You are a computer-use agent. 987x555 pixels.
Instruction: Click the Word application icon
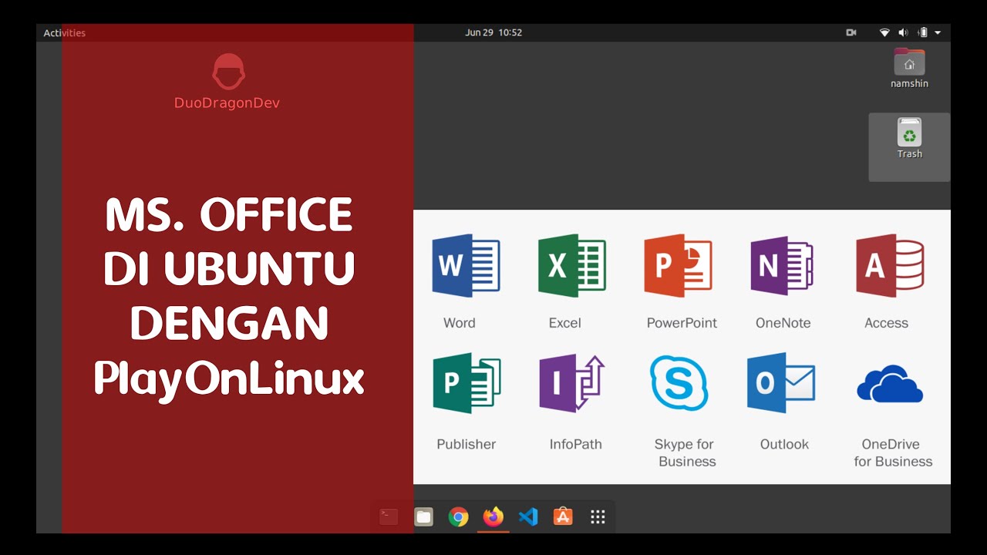pos(466,266)
